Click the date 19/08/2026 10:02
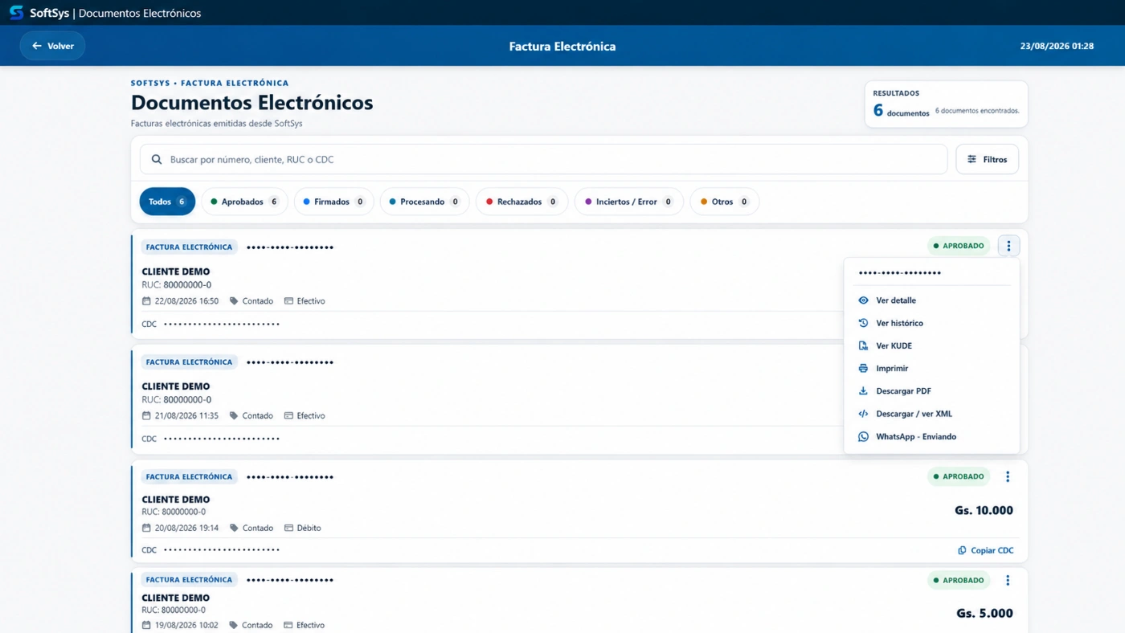 point(186,625)
